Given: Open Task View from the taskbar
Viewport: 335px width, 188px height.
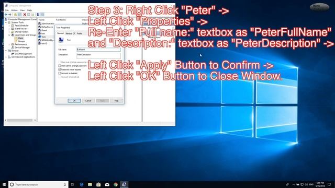Looking at the screenshot, I should (x=73, y=184).
